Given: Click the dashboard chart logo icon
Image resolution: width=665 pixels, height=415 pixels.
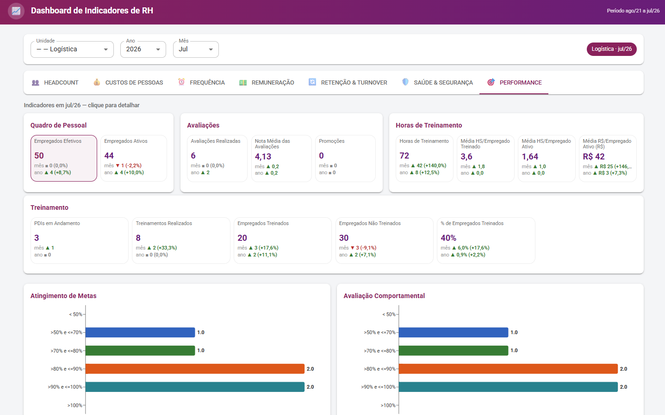Looking at the screenshot, I should click(x=16, y=11).
